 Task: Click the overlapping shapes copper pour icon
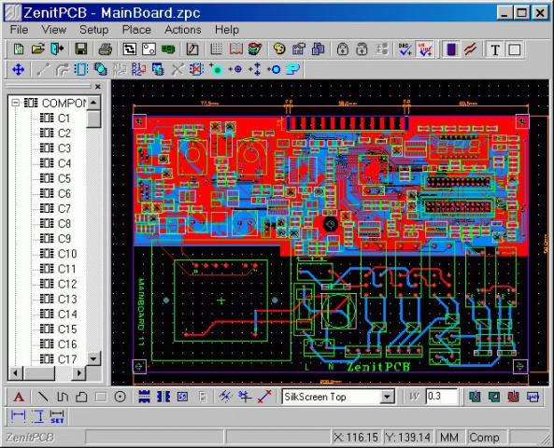click(100, 69)
